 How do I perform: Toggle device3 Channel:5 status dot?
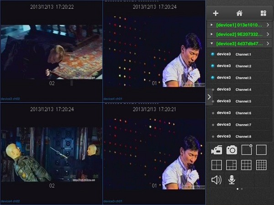(213, 101)
